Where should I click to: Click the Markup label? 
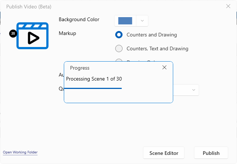(67, 33)
